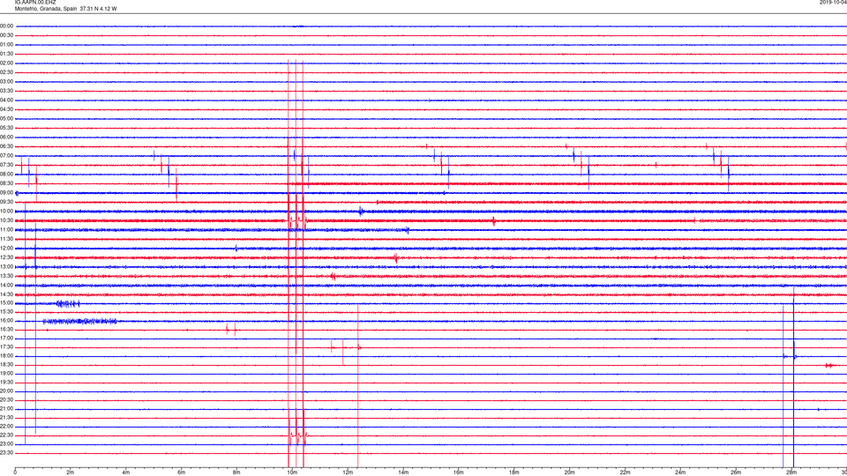Click the 17:30 hour label
The height and width of the screenshot is (476, 847).
pos(6,347)
